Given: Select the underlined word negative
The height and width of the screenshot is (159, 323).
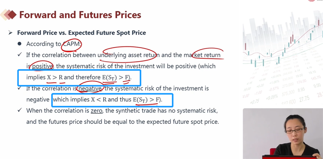Looking at the screenshot, I should point(90,88).
